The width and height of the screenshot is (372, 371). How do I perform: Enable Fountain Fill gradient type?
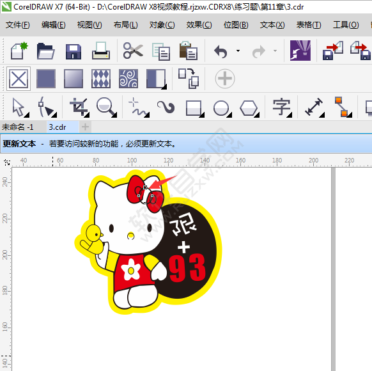point(74,79)
